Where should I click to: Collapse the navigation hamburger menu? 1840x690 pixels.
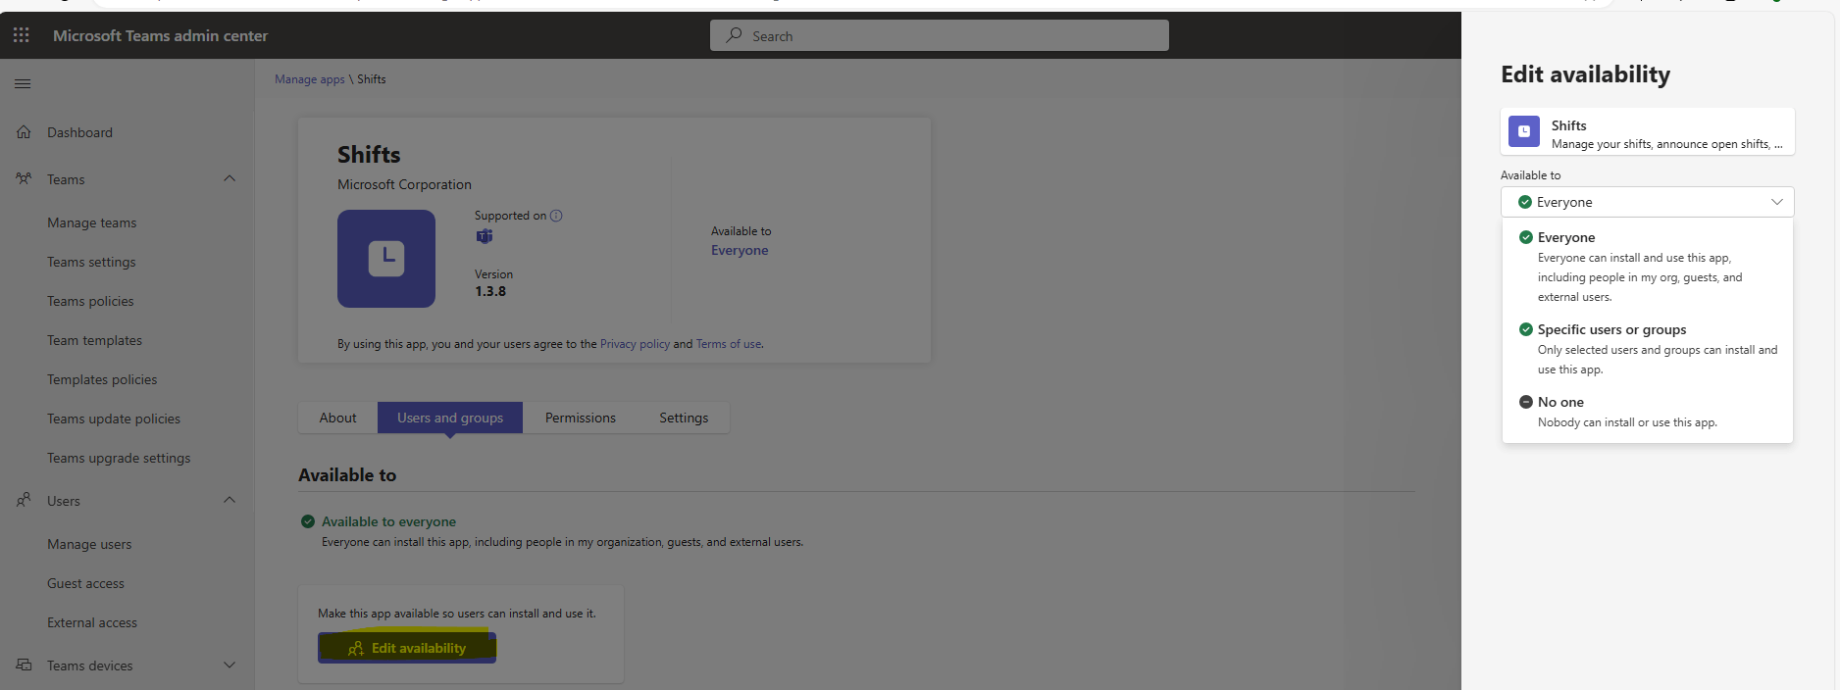coord(23,83)
